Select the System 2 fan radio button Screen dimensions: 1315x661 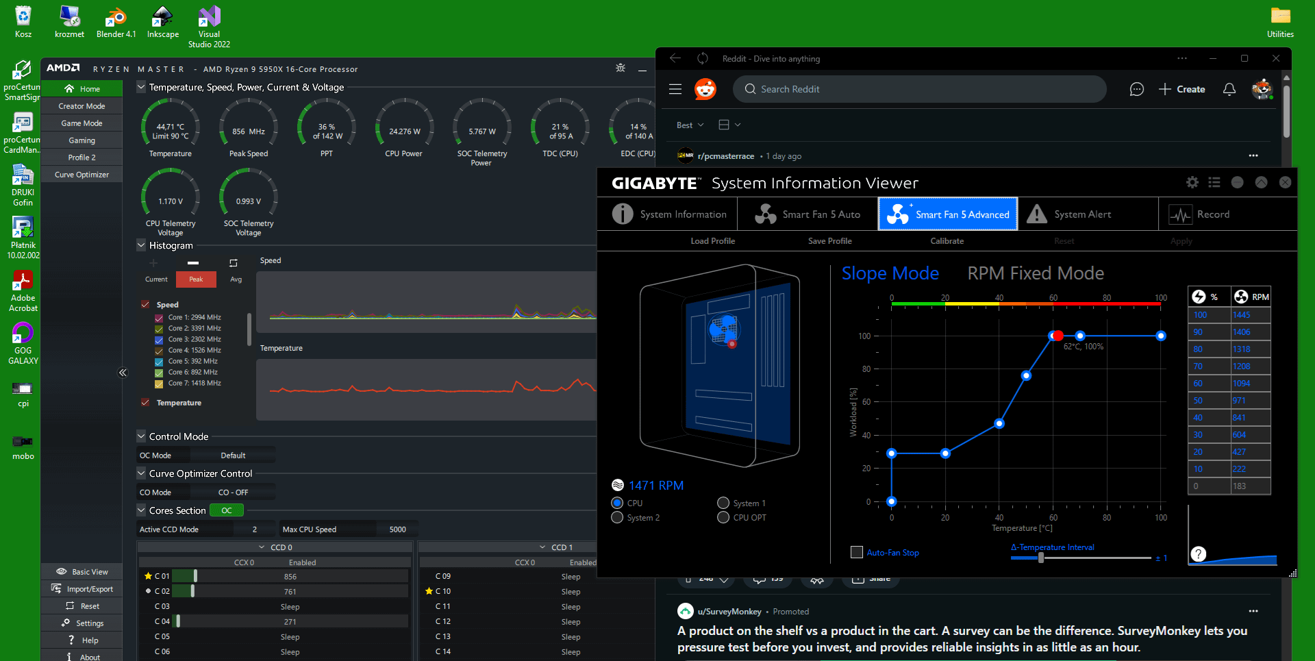tap(617, 517)
